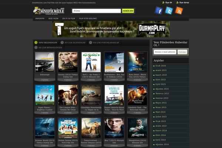This screenshot has width=222, height=148.
Task: Open the ANASAYFA menu item
Action: [40, 18]
